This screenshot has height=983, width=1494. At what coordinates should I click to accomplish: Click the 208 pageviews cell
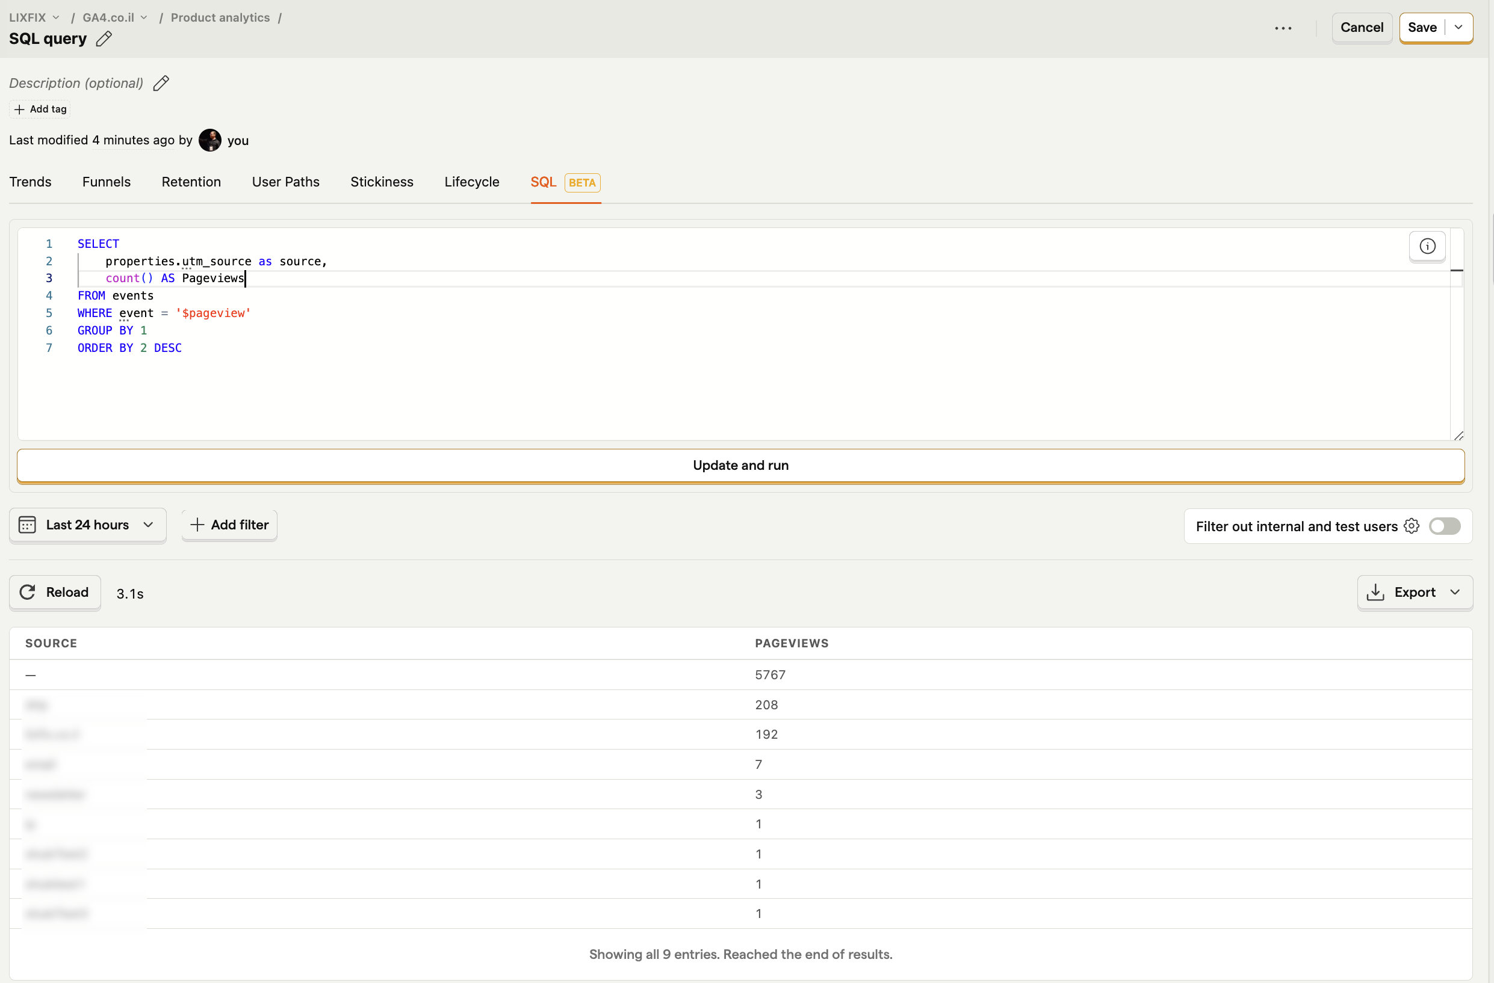tap(766, 705)
